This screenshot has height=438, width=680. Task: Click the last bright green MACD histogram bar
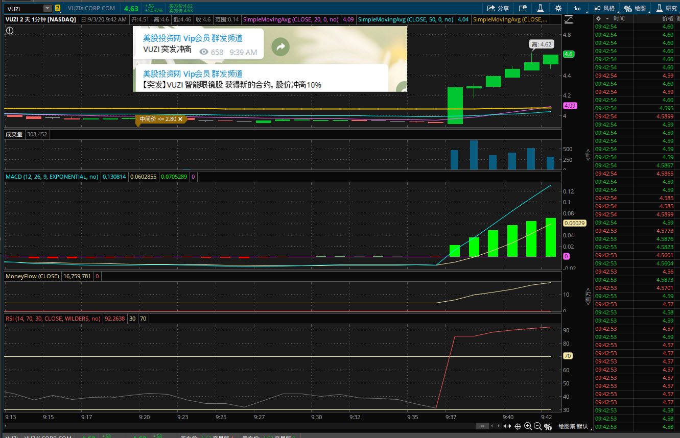[x=551, y=237]
